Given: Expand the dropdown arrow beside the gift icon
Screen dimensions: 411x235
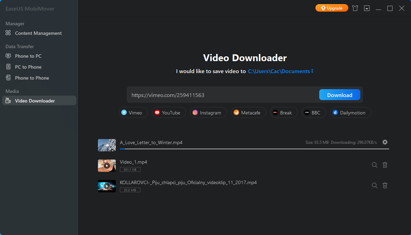Looking at the screenshot, I should click(366, 8).
